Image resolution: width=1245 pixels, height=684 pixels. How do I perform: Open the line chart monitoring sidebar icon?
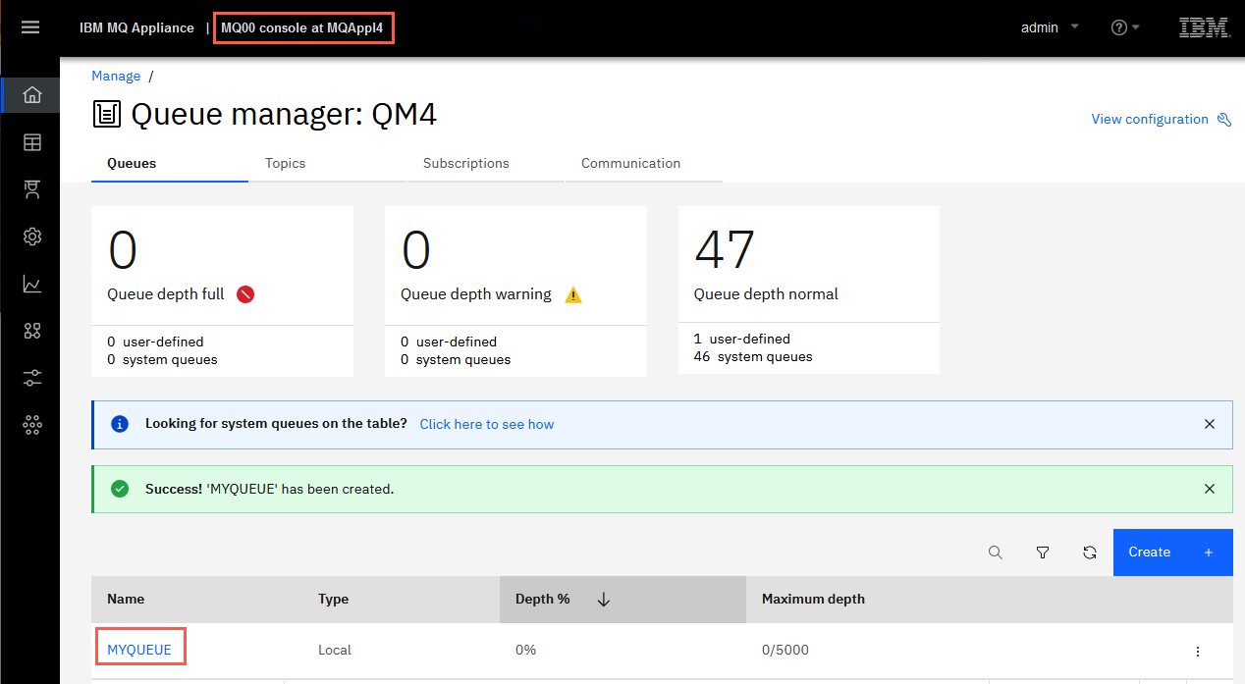[x=32, y=285]
